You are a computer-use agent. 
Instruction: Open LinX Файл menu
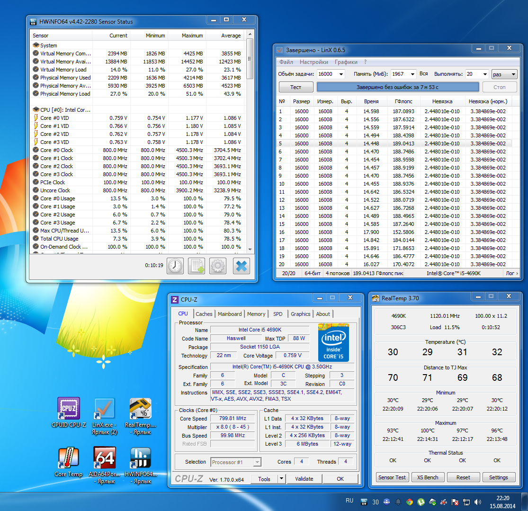(286, 62)
